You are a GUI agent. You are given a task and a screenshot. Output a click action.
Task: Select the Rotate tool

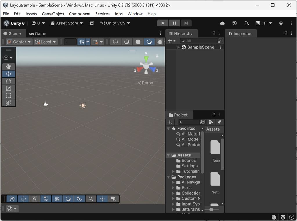click(8, 81)
